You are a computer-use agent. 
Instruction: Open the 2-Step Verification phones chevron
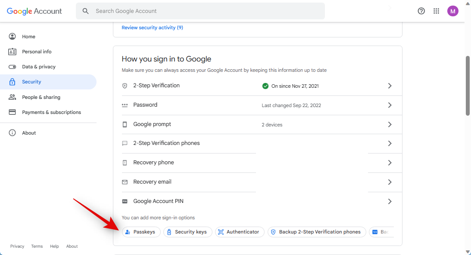pyautogui.click(x=390, y=144)
